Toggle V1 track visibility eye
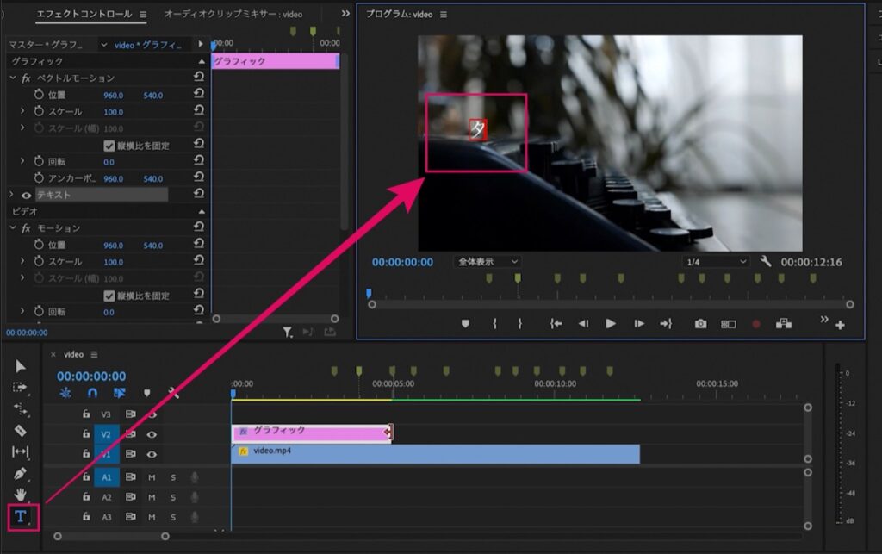The image size is (882, 554). pos(152,454)
